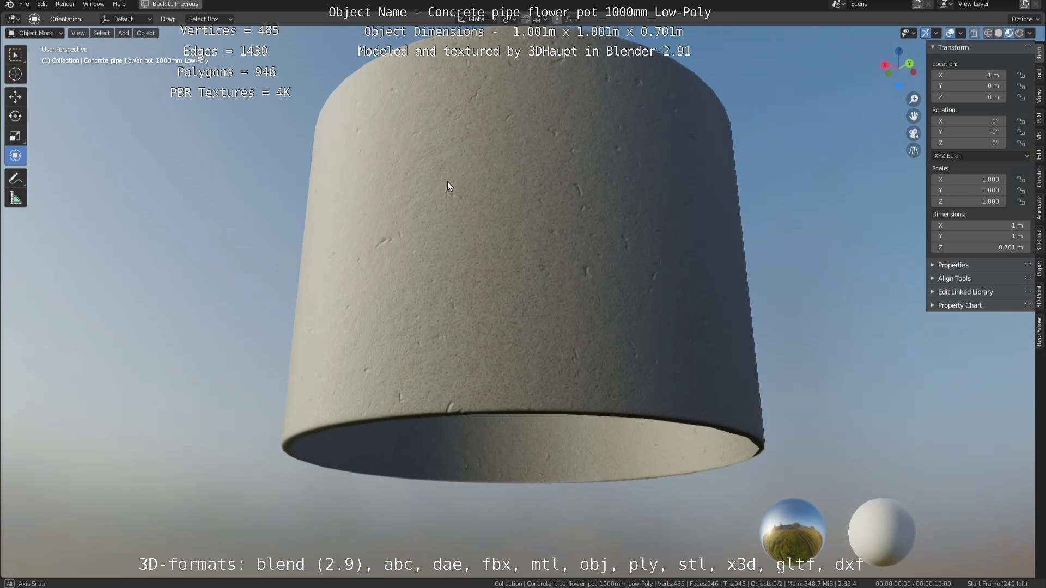Switch to the 3D-Print sidebar tab
The image size is (1046, 588).
pyautogui.click(x=1039, y=297)
